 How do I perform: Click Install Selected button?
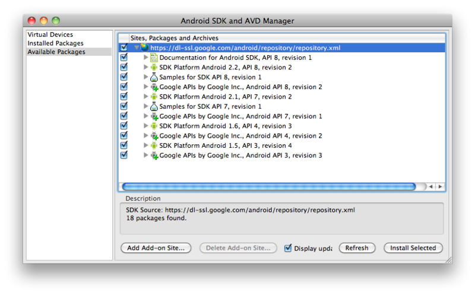pos(413,248)
